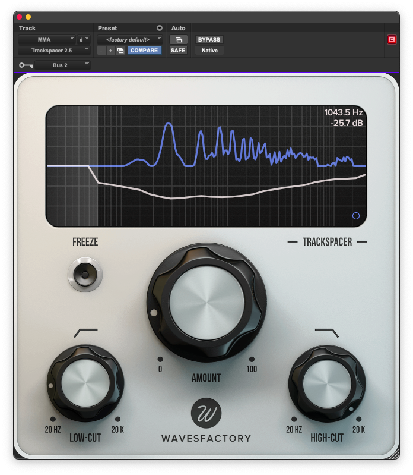Click the plugin automation enable icon under Auto
This screenshot has width=413, height=475.
coord(179,40)
